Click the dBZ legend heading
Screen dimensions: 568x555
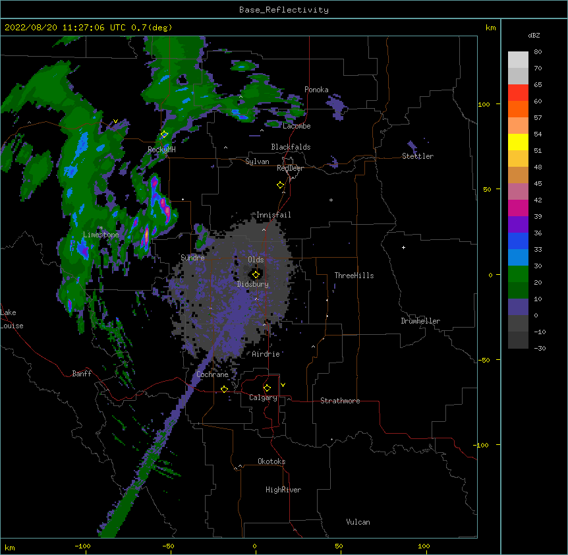pyautogui.click(x=534, y=36)
